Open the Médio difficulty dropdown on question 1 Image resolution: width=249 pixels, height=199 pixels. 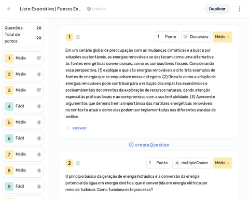click(223, 37)
